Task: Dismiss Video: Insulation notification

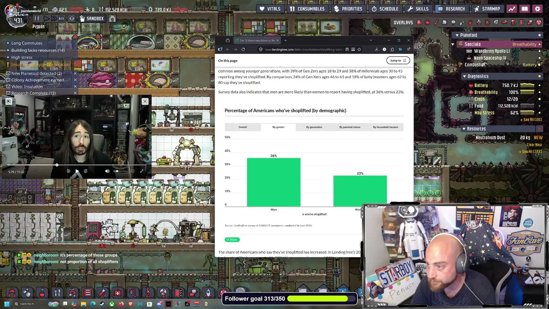Action: pos(75,86)
